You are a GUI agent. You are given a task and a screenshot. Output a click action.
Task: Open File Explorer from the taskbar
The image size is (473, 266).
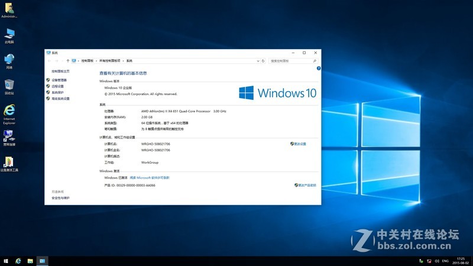[30, 261]
